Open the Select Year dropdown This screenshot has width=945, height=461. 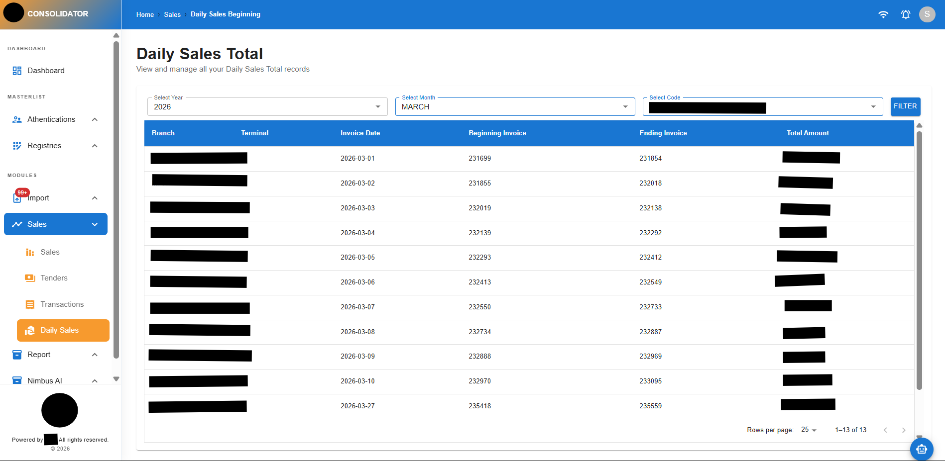coord(377,106)
